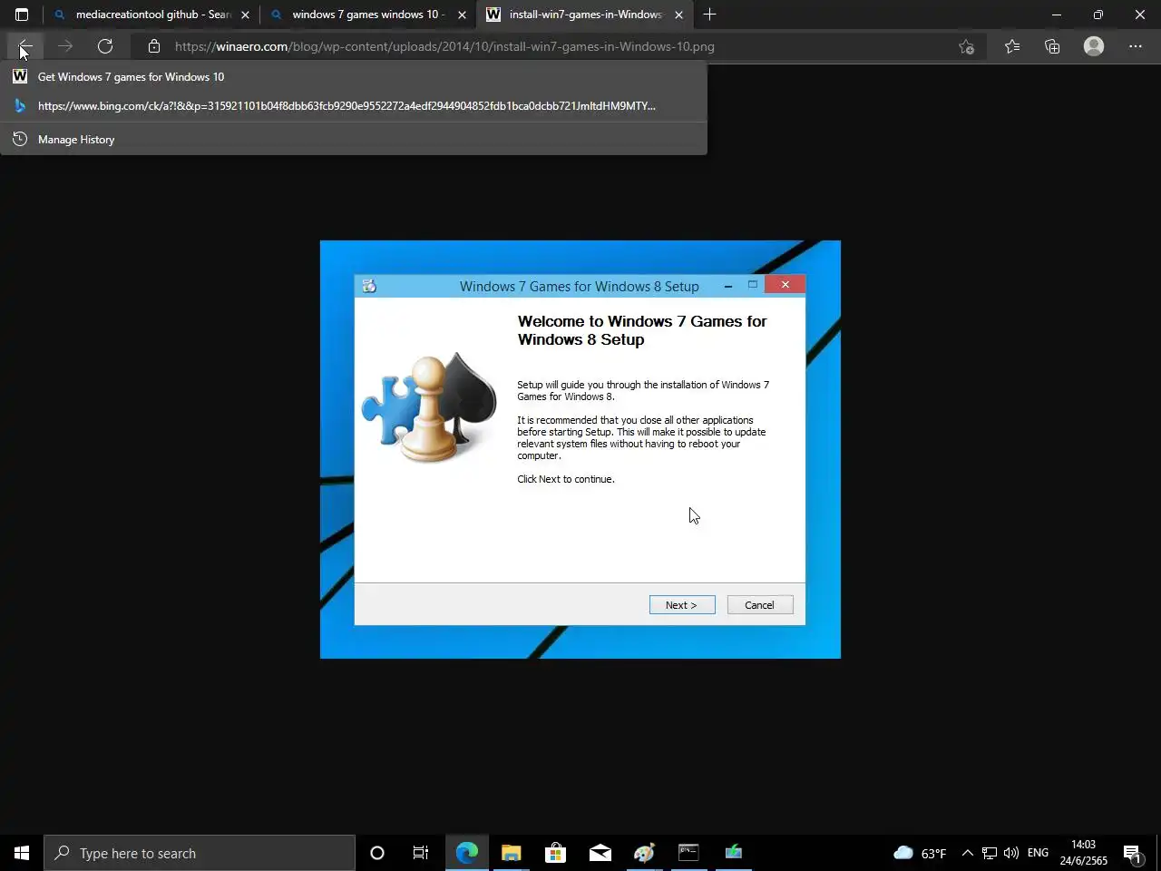Open a new tab with plus button
The height and width of the screenshot is (871, 1161).
(x=709, y=15)
